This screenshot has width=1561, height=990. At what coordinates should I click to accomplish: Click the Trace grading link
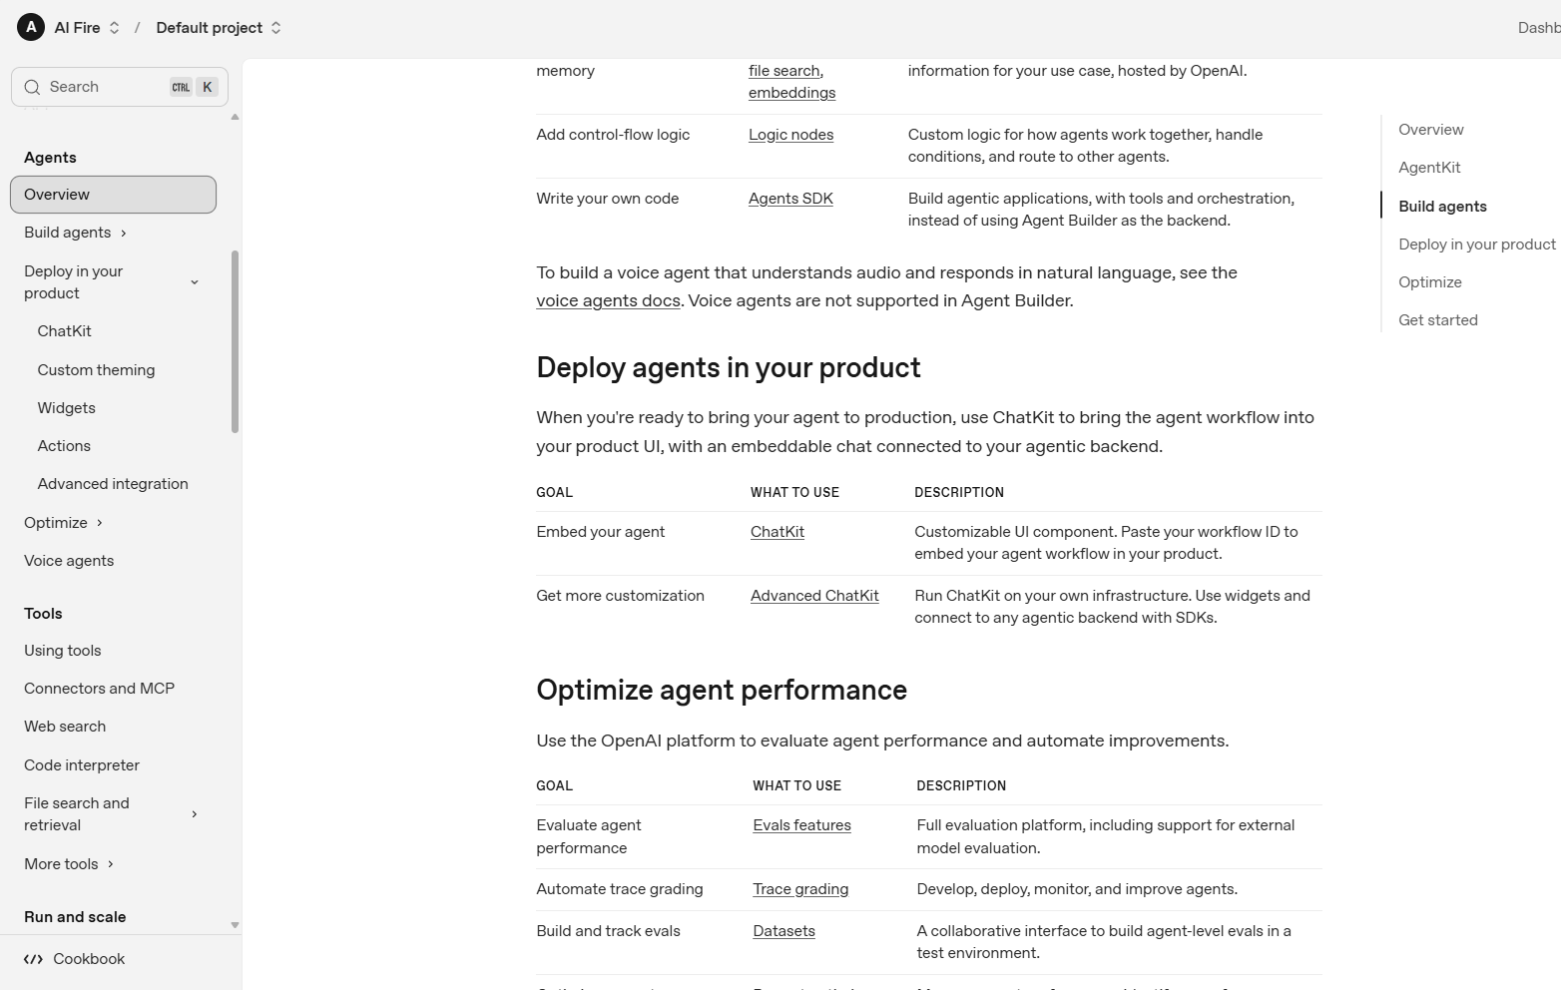(800, 889)
